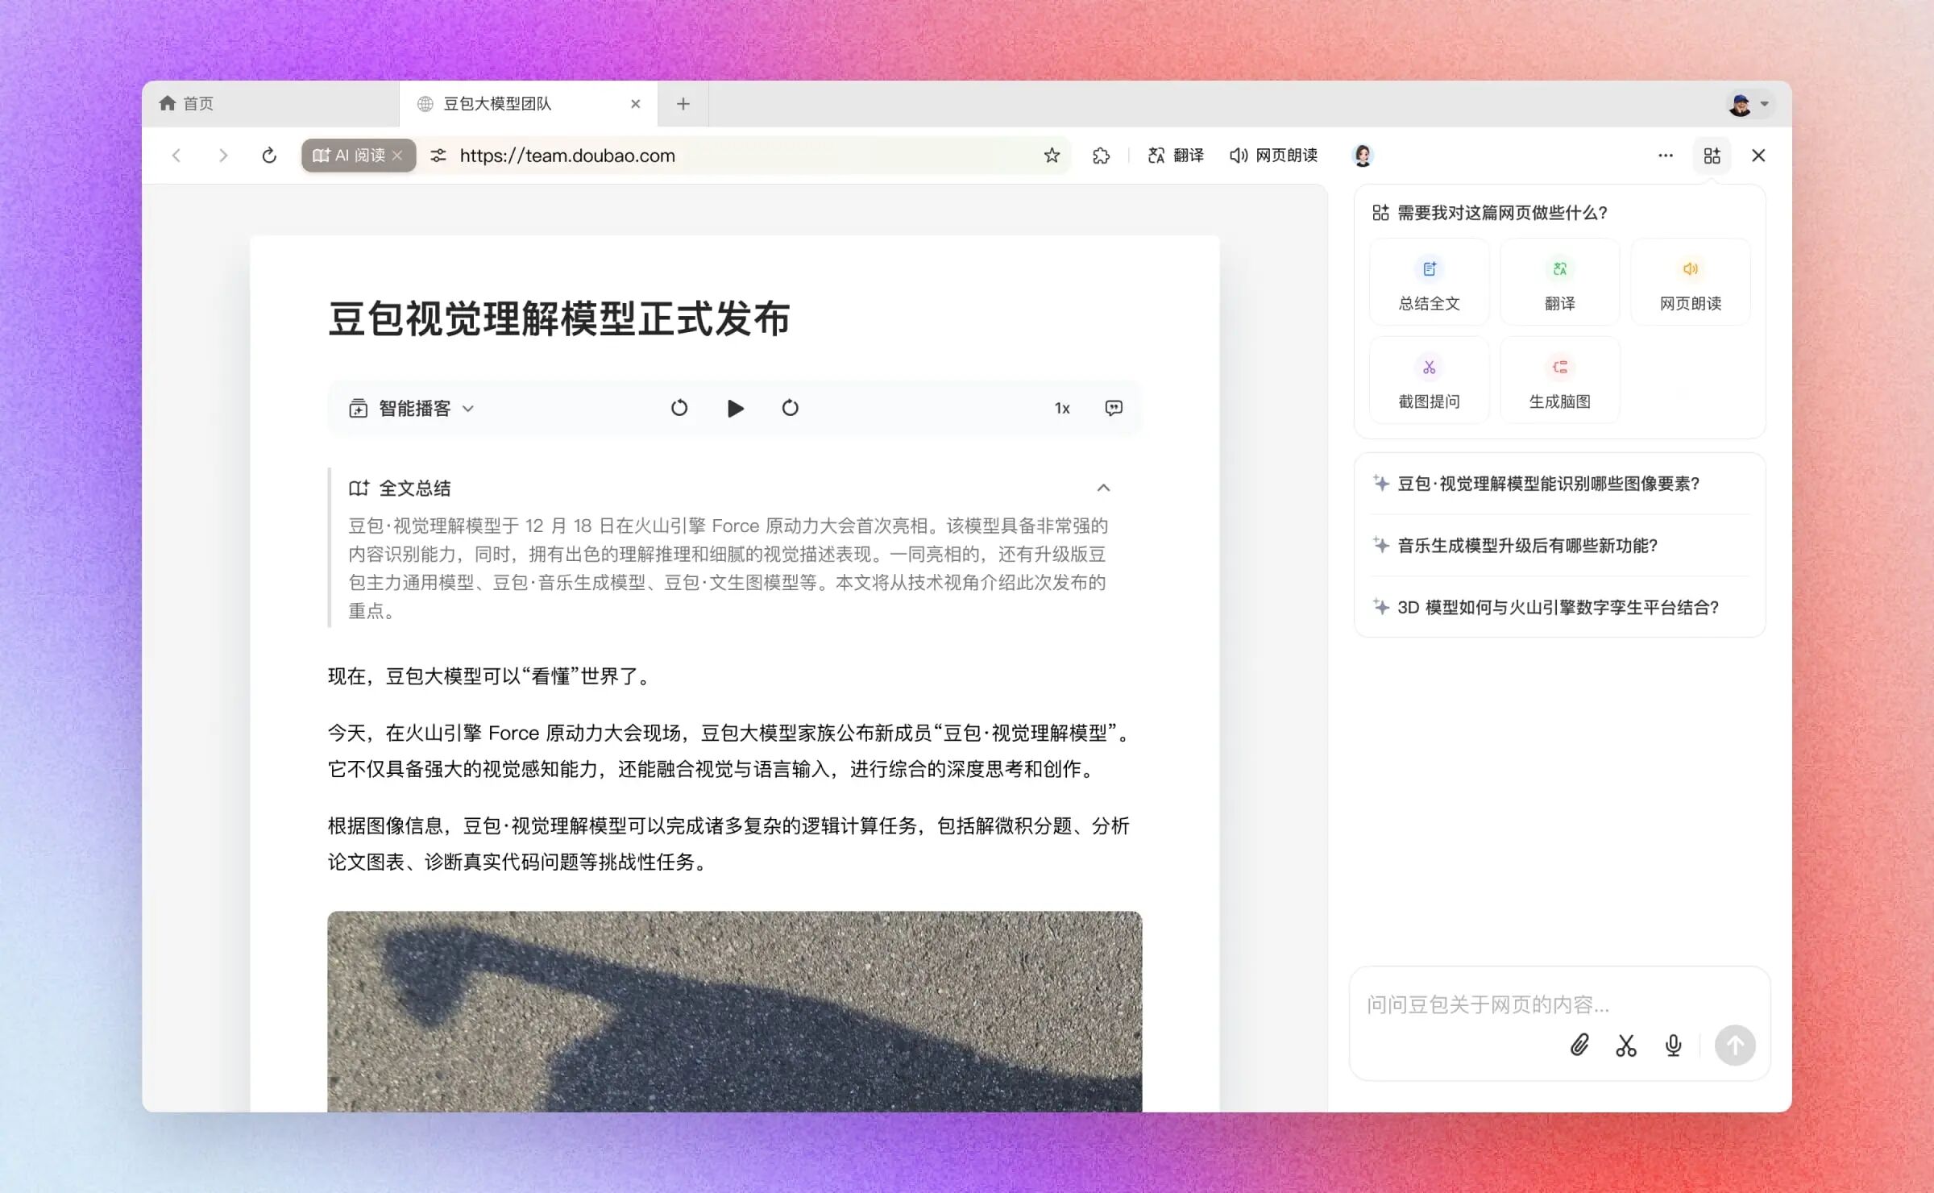This screenshot has height=1193, width=1934.
Task: Click the shadow photo in the article
Action: [734, 1012]
